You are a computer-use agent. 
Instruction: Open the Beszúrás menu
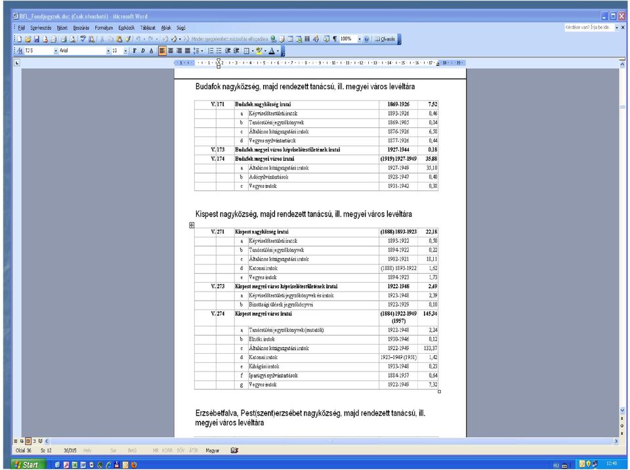(81, 28)
